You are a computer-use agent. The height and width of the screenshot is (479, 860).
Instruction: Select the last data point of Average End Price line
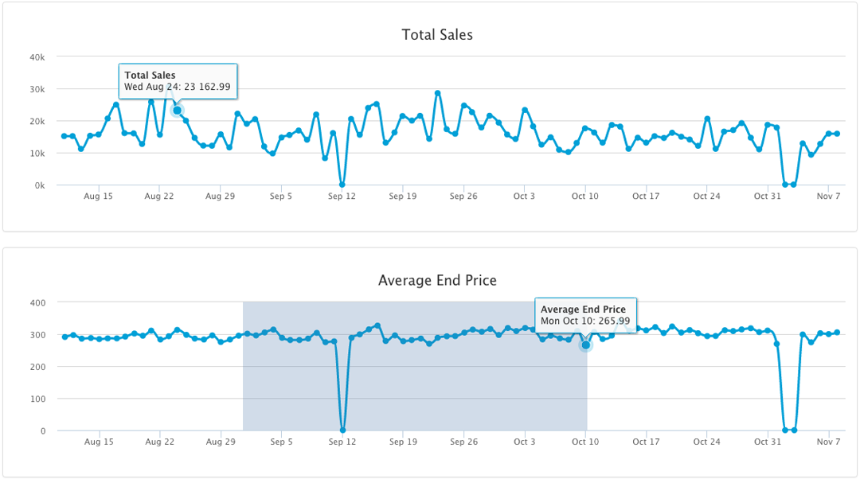837,333
